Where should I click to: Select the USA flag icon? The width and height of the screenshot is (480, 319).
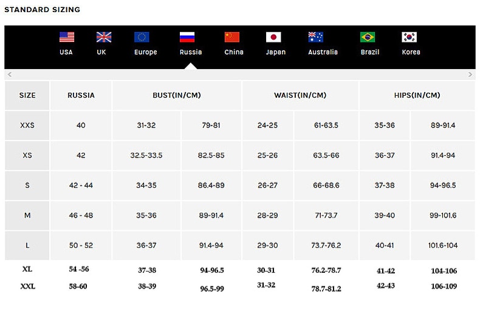pos(67,37)
